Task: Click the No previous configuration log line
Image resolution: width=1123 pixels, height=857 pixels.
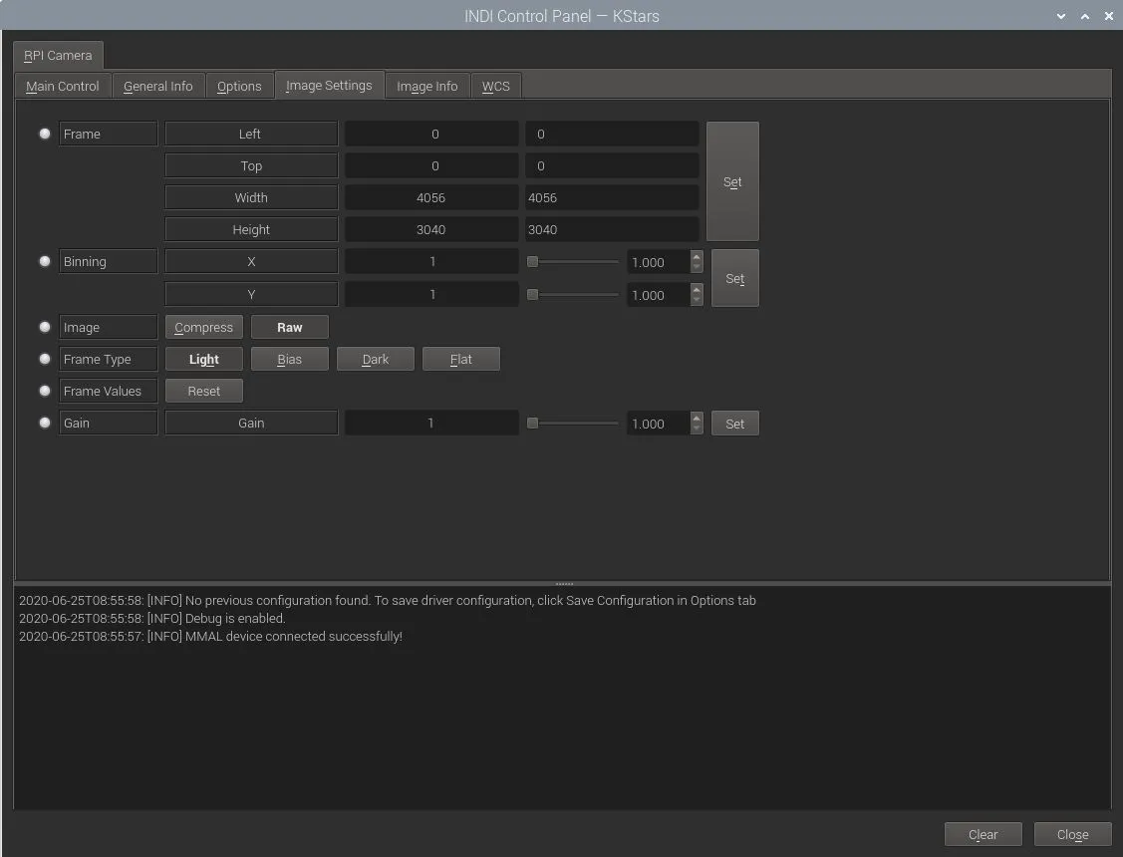Action: click(388, 601)
